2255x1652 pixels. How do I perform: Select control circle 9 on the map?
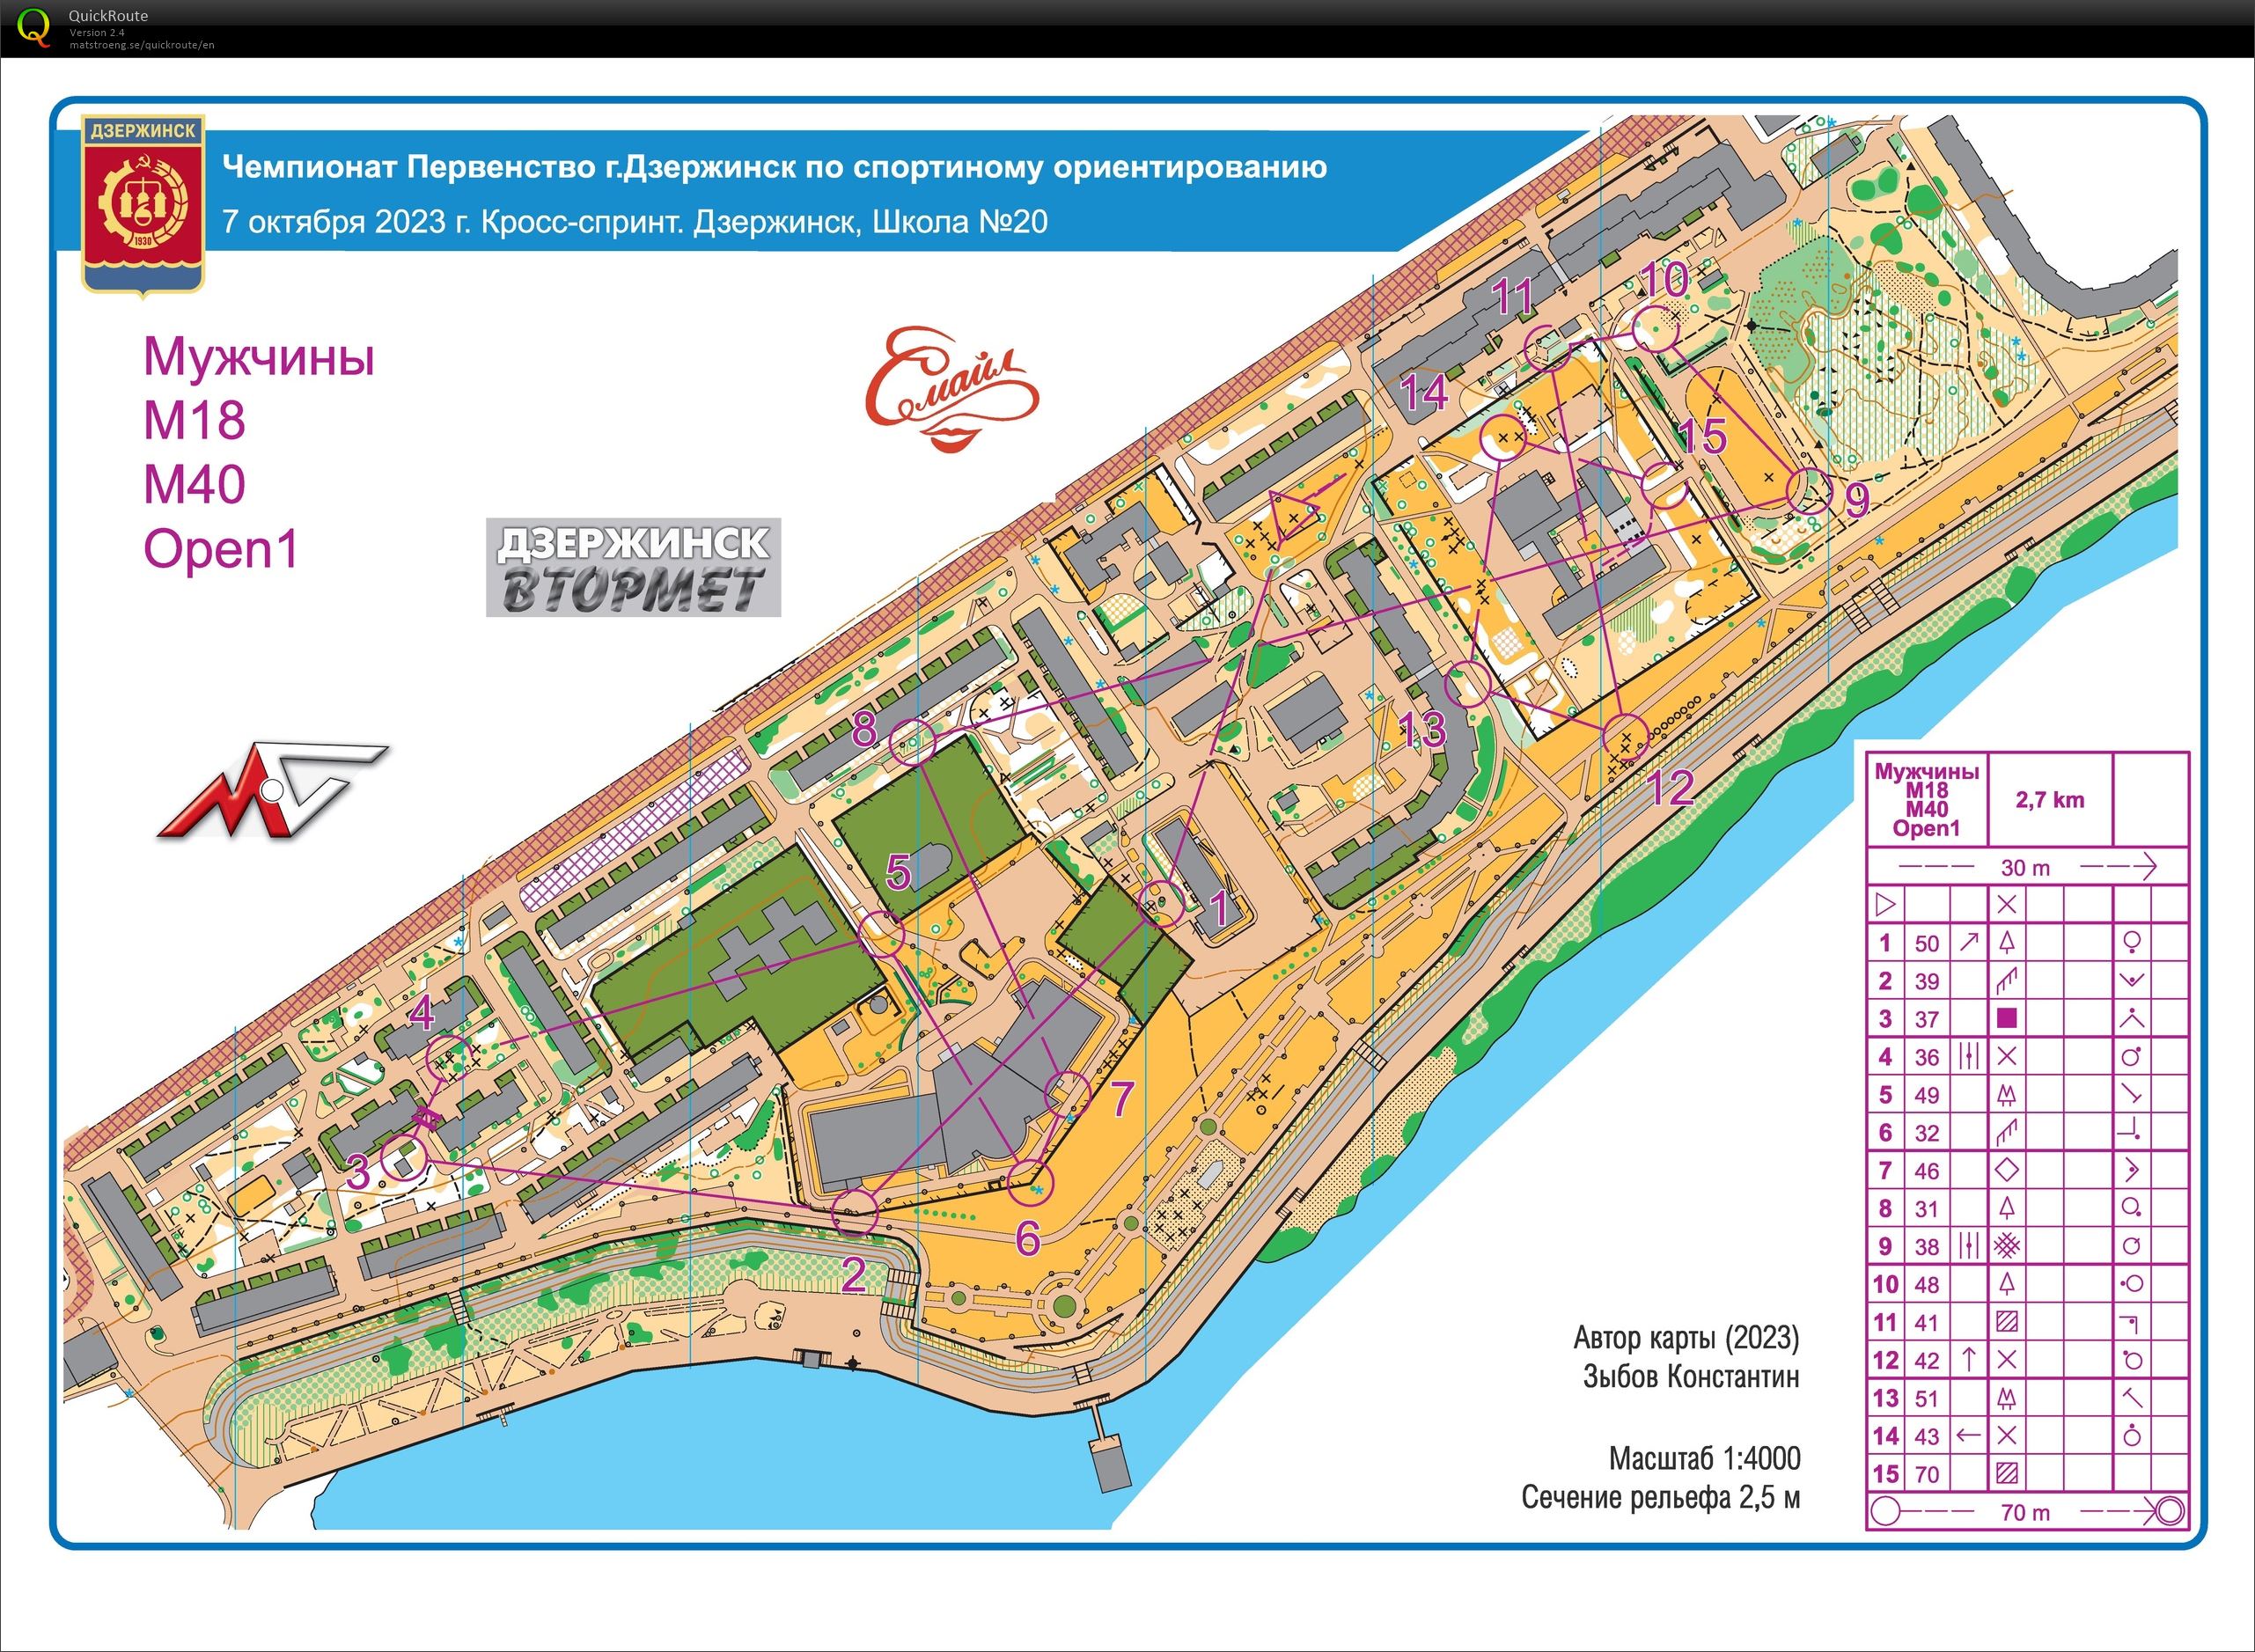pyautogui.click(x=1808, y=491)
